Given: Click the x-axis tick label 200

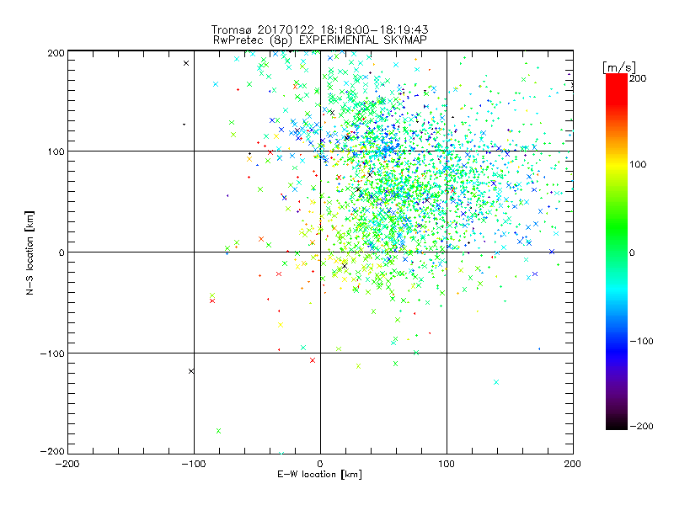Looking at the screenshot, I should (573, 464).
